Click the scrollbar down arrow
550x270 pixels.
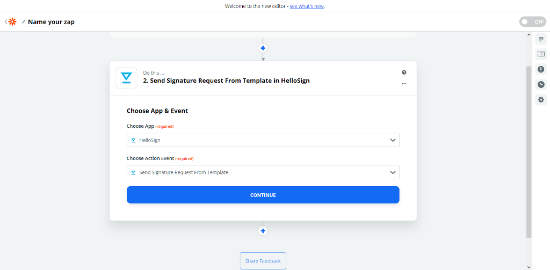529,267
